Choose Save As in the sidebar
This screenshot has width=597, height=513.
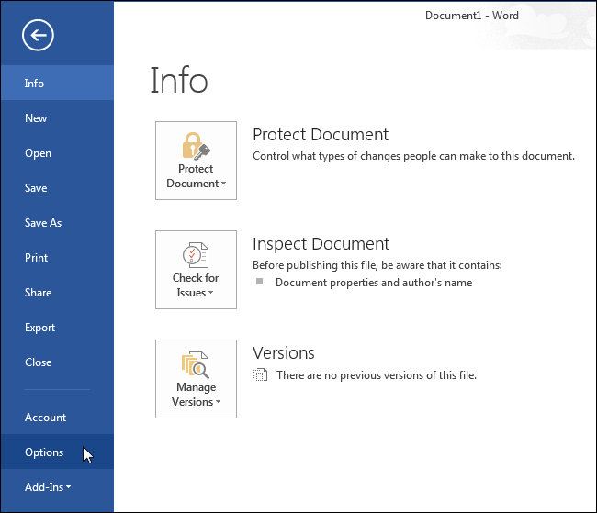point(57,223)
